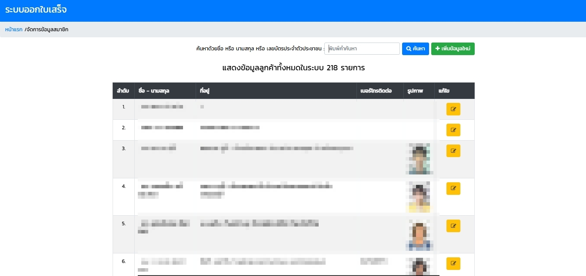
Task: Select the member photo in row 5
Action: click(418, 234)
